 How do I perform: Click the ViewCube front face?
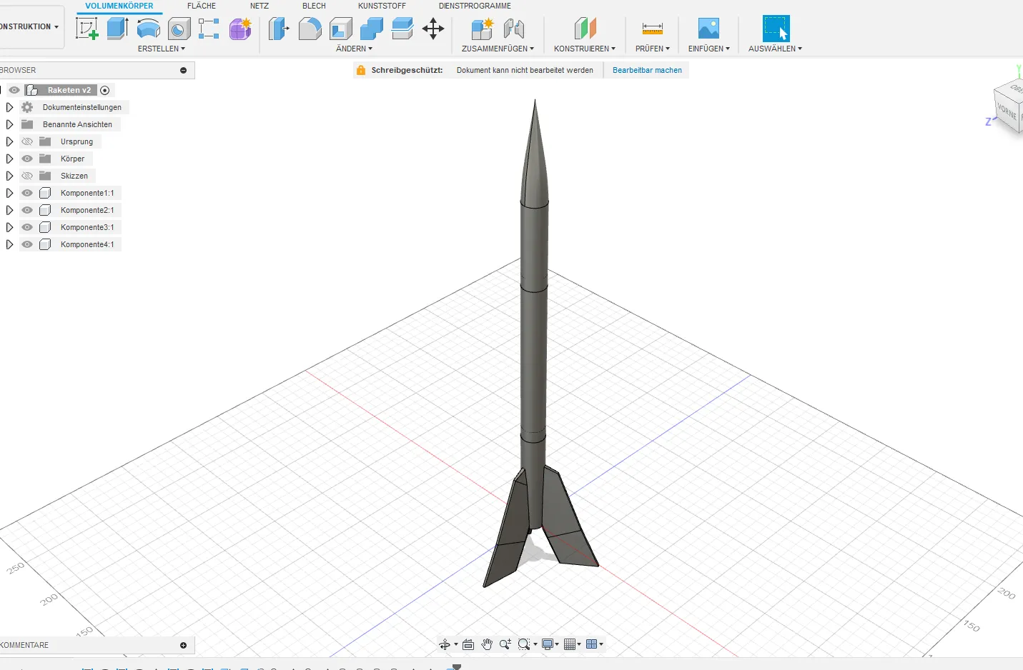[1007, 111]
